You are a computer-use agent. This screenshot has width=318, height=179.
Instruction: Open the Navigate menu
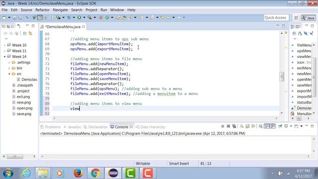pyautogui.click(x=60, y=10)
